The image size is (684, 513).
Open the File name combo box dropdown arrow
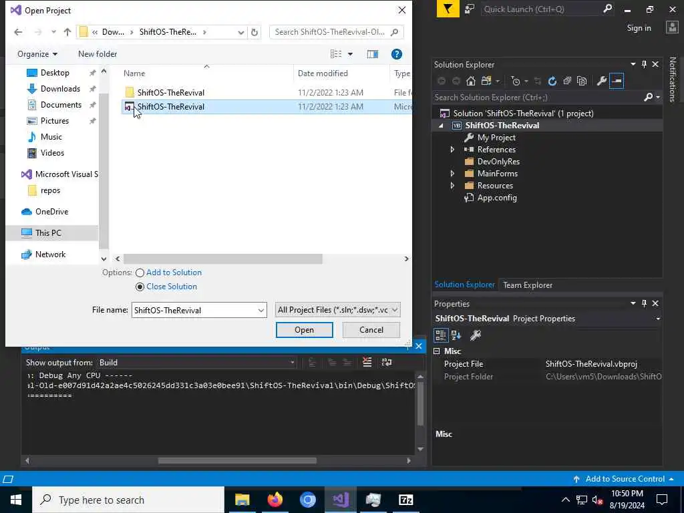(261, 310)
